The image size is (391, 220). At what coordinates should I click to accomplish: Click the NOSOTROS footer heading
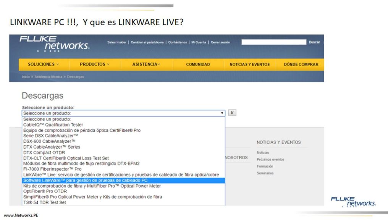coord(236,158)
